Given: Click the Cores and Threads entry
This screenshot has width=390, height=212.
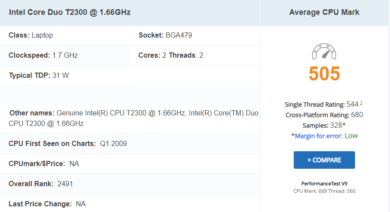Looking at the screenshot, I should pyautogui.click(x=171, y=55).
